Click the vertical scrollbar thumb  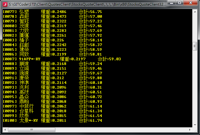(x=195, y=46)
